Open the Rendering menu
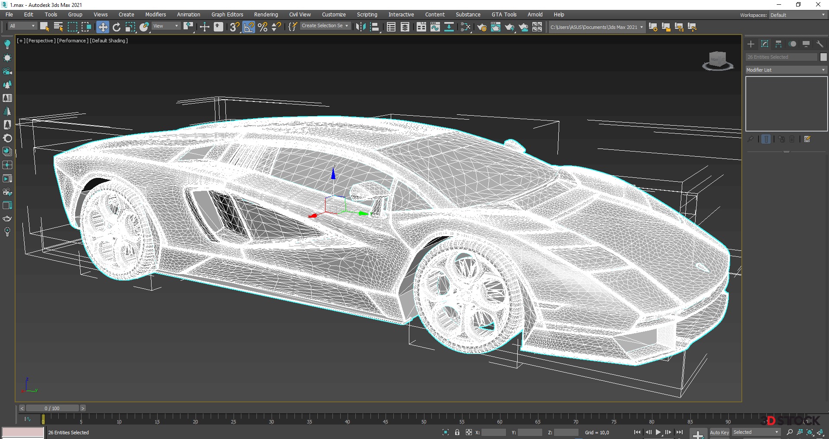Image resolution: width=829 pixels, height=439 pixels. click(266, 15)
